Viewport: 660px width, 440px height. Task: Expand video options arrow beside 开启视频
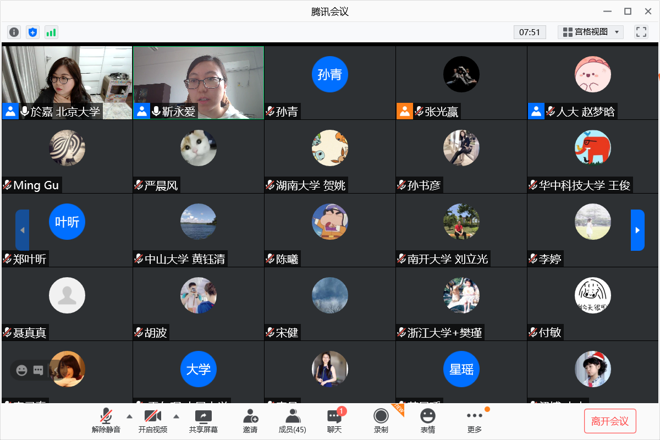coord(177,416)
